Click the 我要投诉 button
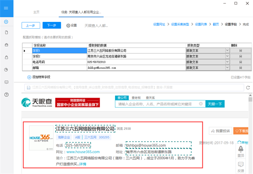The width and height of the screenshot is (253, 174). click(221, 131)
